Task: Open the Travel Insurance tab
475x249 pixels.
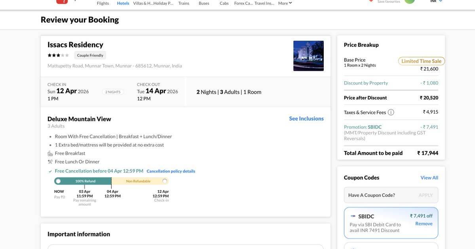Action: [264, 3]
